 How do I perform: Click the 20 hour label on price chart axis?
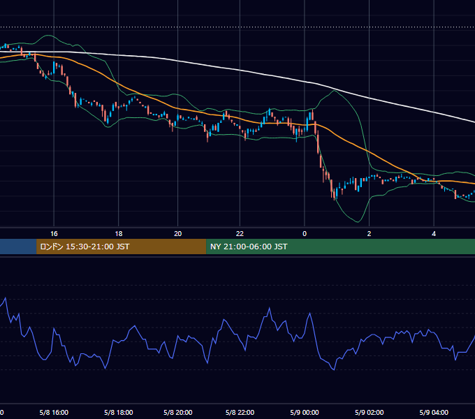coord(178,234)
